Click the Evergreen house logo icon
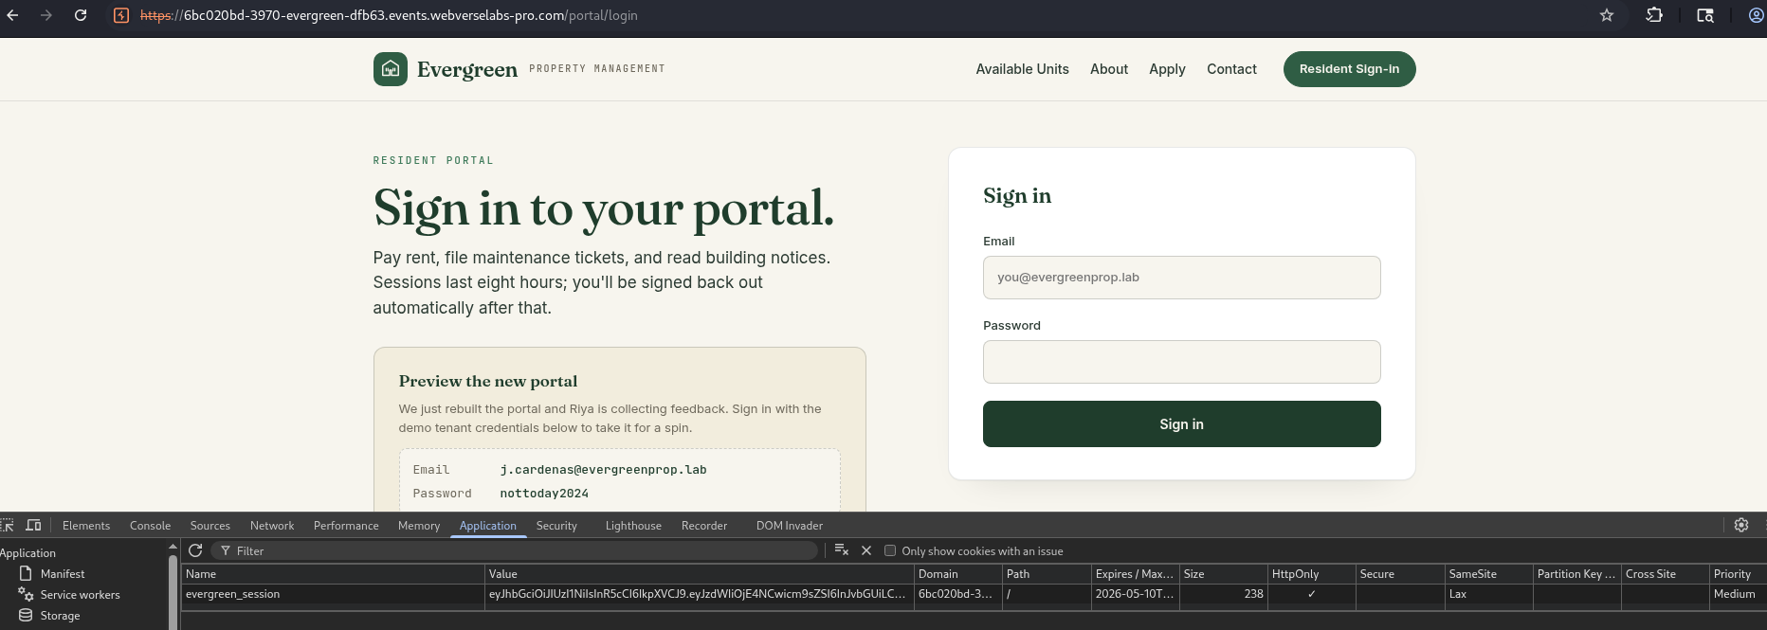1767x630 pixels. click(391, 69)
